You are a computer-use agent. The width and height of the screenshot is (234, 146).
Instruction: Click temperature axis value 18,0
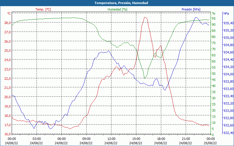[8, 116]
